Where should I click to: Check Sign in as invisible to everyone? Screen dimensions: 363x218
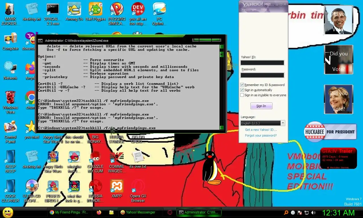click(x=242, y=95)
